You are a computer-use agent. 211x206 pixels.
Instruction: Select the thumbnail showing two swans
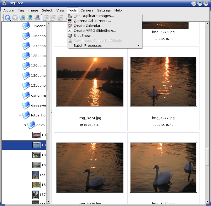click(x=163, y=168)
